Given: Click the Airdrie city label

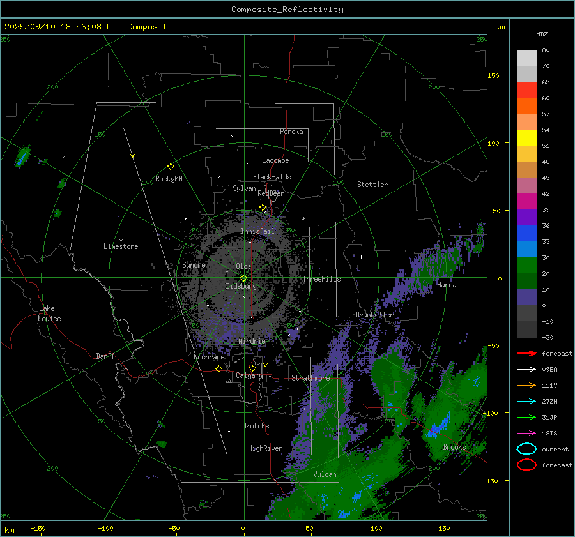Looking at the screenshot, I should 252,341.
